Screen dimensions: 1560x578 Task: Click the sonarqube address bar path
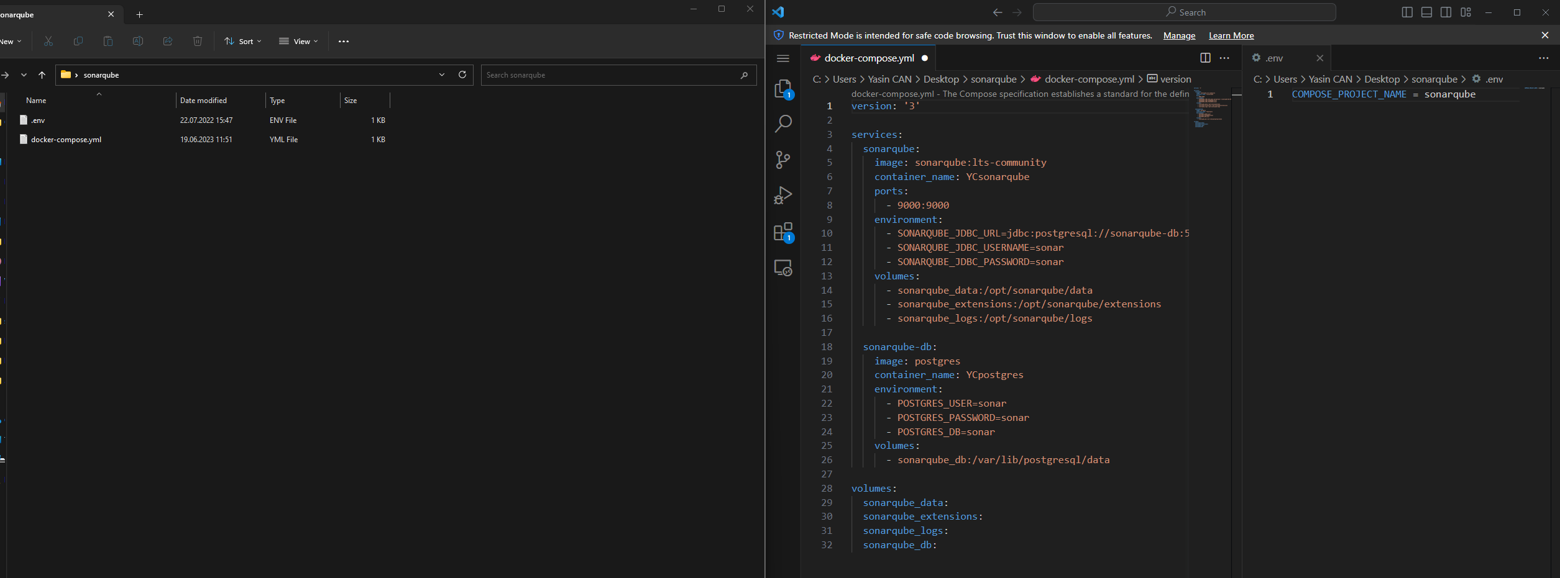[101, 75]
